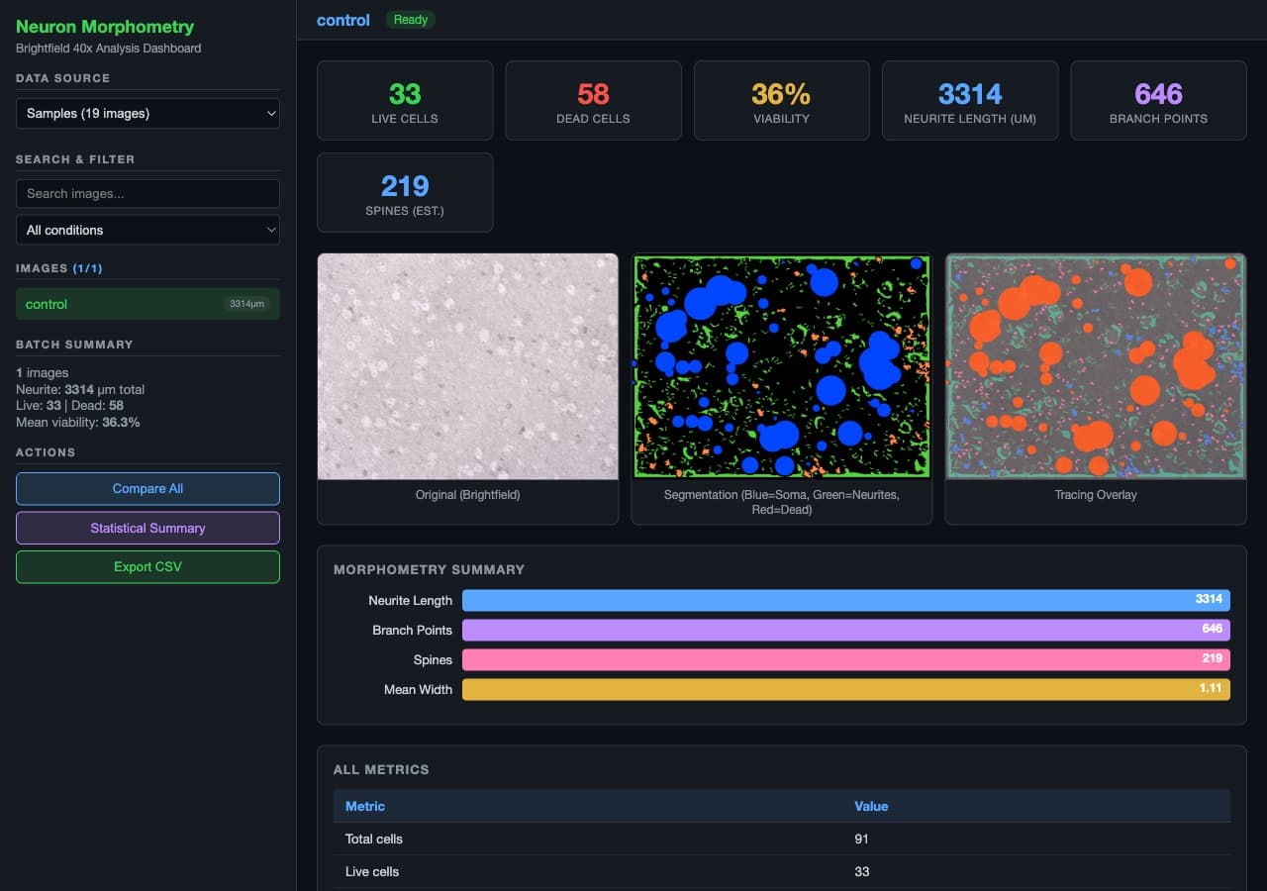The width and height of the screenshot is (1267, 891).
Task: Focus the Search images field
Action: 147,193
